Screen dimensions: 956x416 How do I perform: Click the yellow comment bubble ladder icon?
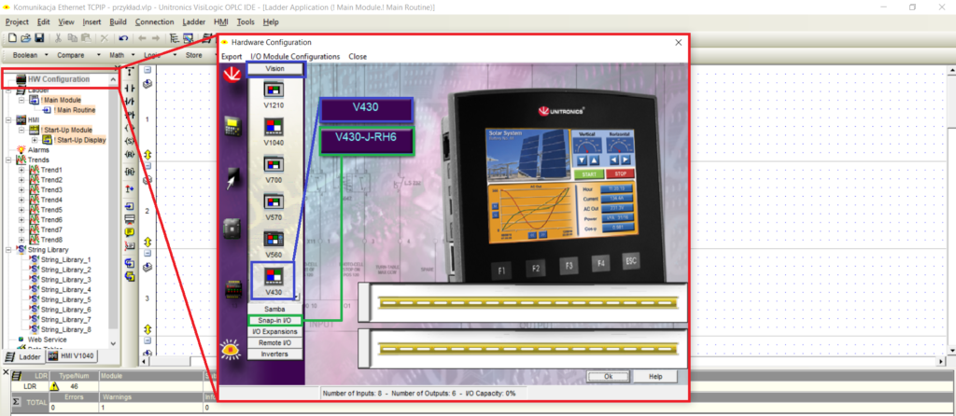click(129, 232)
